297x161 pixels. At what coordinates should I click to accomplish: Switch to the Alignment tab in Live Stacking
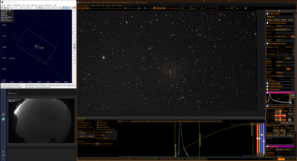pos(156,121)
